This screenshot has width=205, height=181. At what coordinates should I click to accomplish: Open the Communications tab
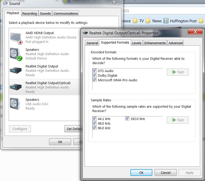66,13
